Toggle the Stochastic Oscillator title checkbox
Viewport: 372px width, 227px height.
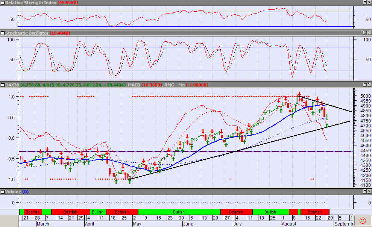3,33
